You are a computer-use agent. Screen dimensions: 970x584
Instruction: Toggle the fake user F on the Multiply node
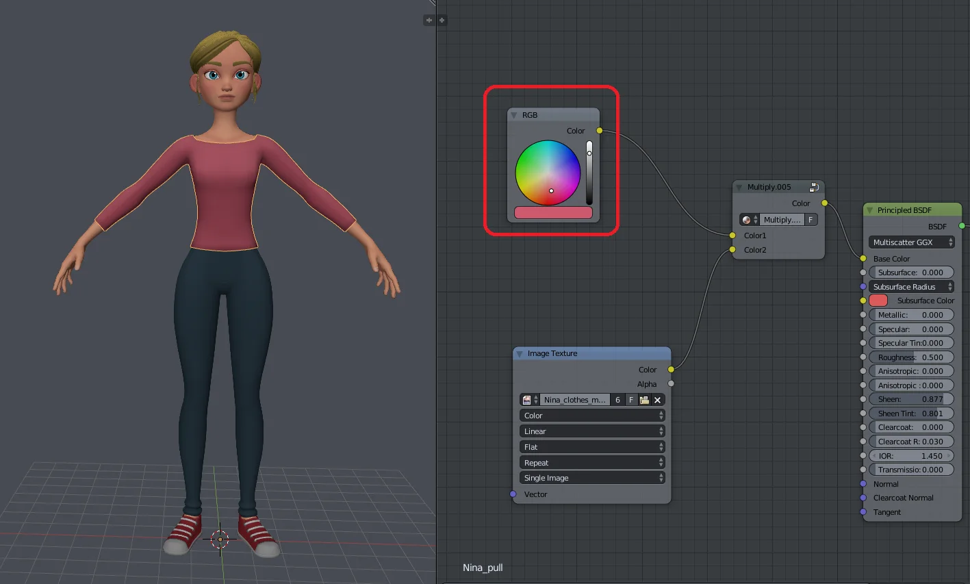[811, 219]
